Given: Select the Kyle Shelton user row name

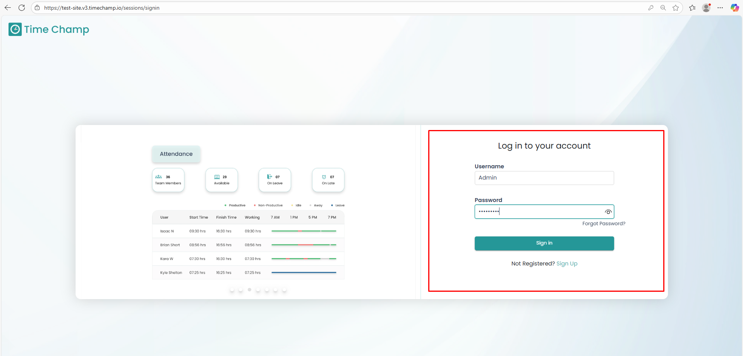Looking at the screenshot, I should pos(171,273).
